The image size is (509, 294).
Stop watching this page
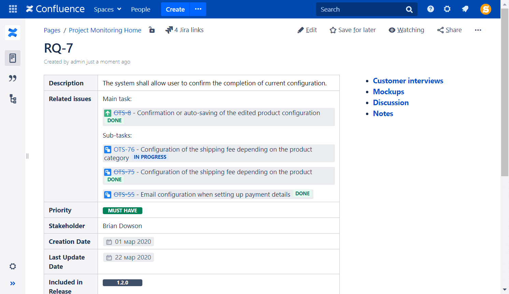[x=406, y=30]
